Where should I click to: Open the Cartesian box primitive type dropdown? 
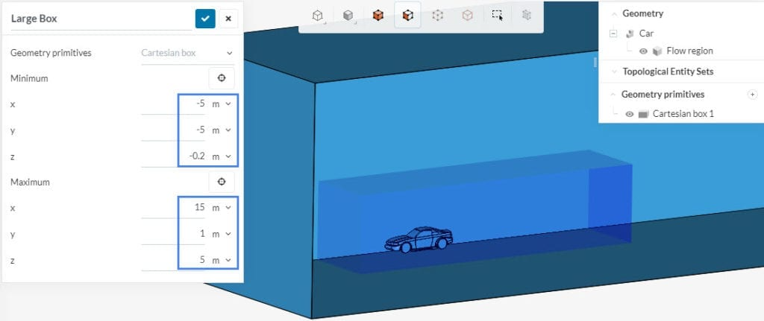tap(187, 53)
